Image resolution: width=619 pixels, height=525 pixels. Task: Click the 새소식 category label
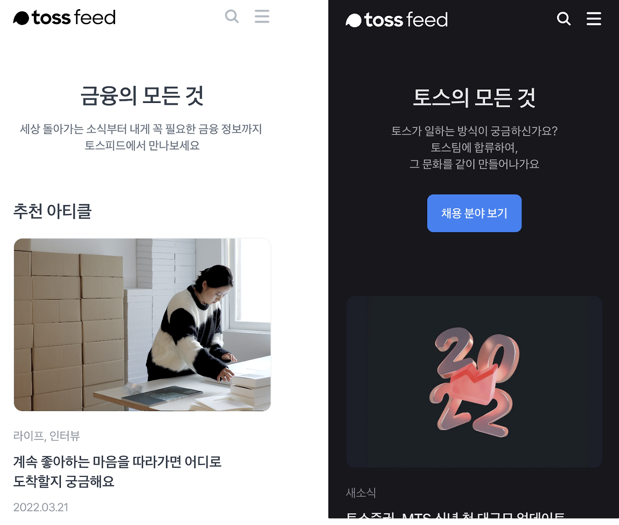(x=361, y=493)
